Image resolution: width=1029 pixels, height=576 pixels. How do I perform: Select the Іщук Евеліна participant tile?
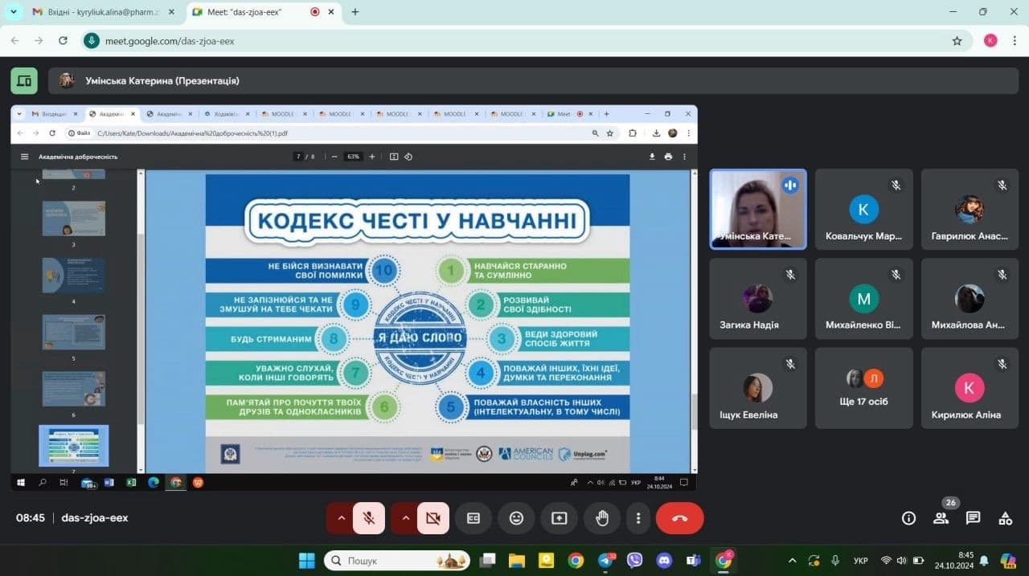pos(758,388)
